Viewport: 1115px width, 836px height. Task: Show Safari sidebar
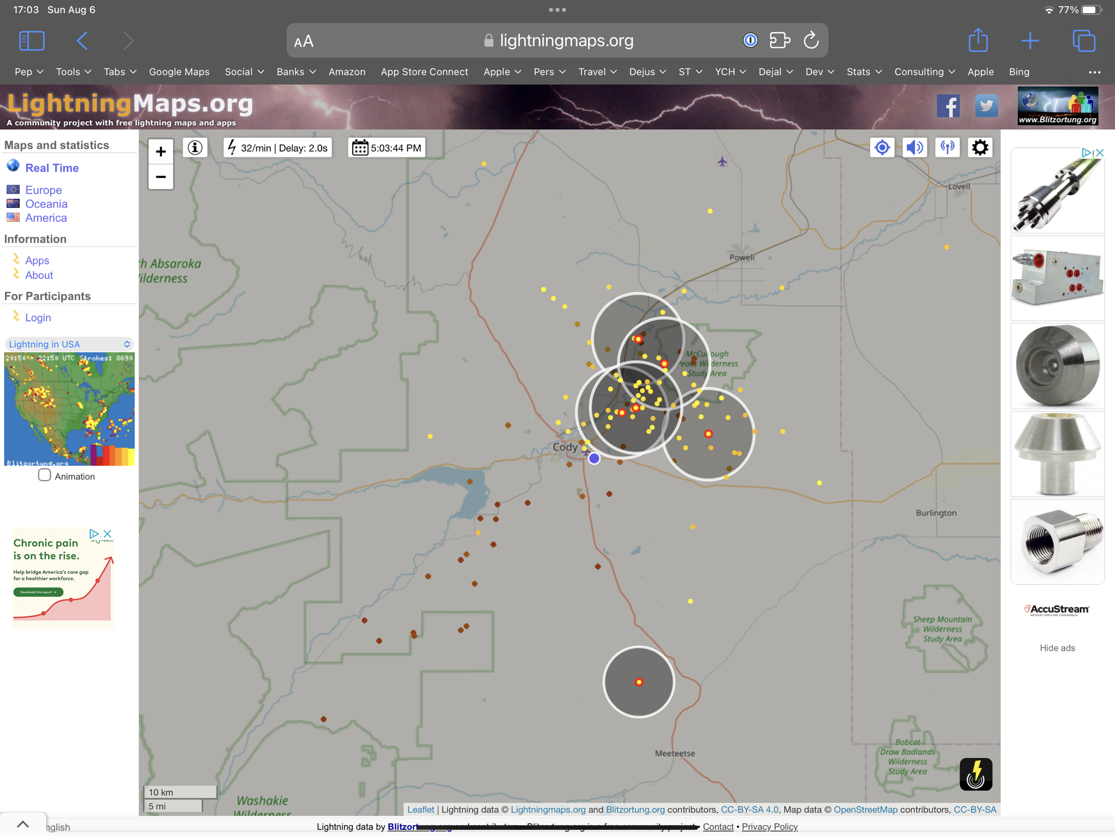point(32,41)
